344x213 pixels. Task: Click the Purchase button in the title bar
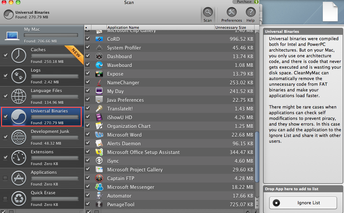pyautogui.click(x=246, y=2)
